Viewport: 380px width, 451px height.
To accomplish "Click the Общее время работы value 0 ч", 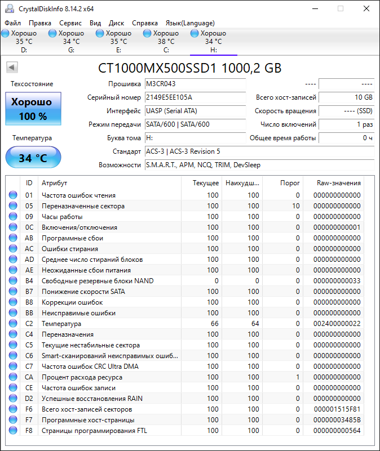I will tap(347, 138).
